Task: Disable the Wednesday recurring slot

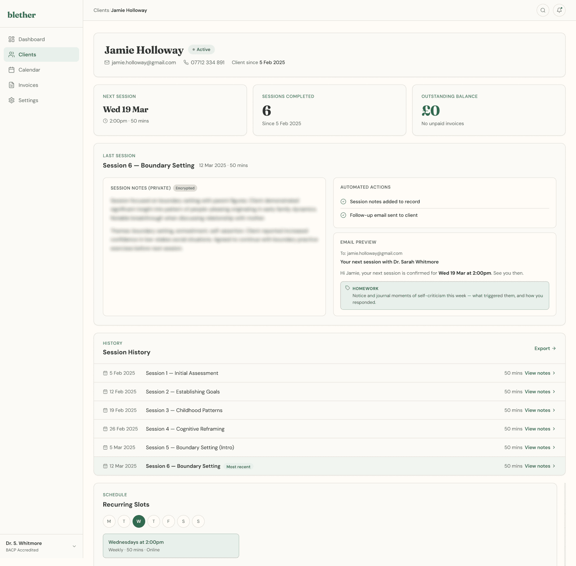Action: (x=139, y=521)
